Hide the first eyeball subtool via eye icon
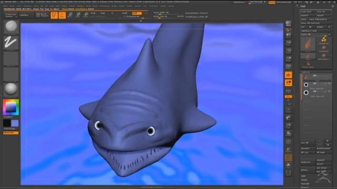The image size is (337, 189). pos(329,83)
